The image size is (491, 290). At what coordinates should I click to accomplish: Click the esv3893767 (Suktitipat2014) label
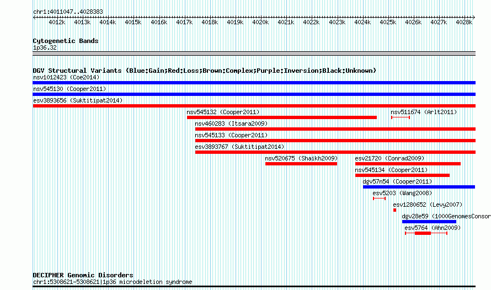pos(239,147)
